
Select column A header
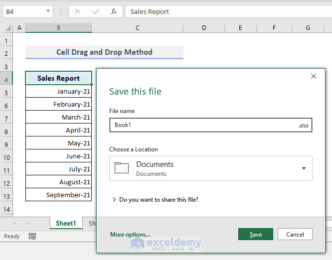click(19, 28)
